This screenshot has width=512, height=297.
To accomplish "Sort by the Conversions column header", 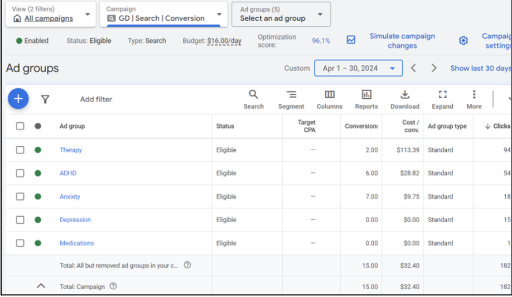I will pos(361,126).
